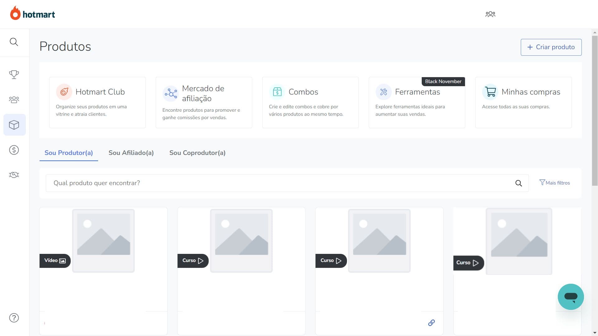
Task: Open the dollar sign sales icon
Action: click(14, 150)
